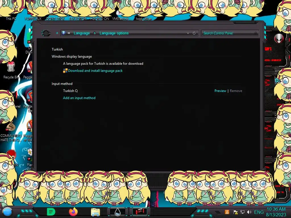Open Action Center flag tray icon

click(236, 212)
